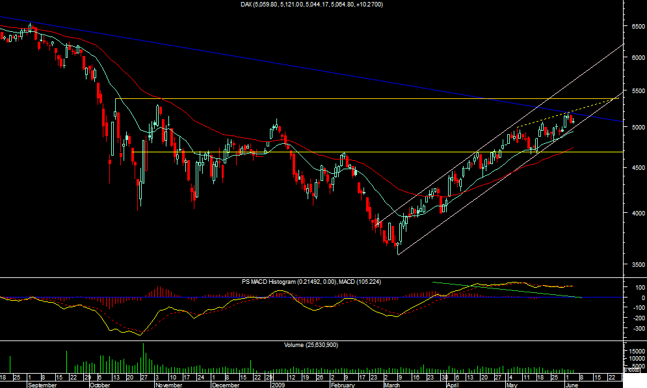Image resolution: width=647 pixels, height=388 pixels.
Task: Click the 4000 price axis label
Action: tap(638, 214)
